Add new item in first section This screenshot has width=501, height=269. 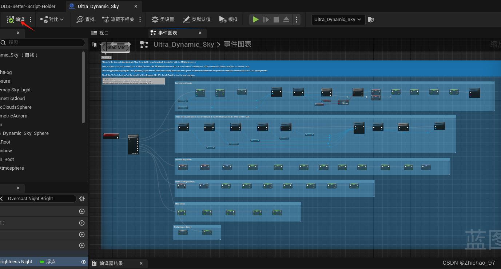coord(82,211)
